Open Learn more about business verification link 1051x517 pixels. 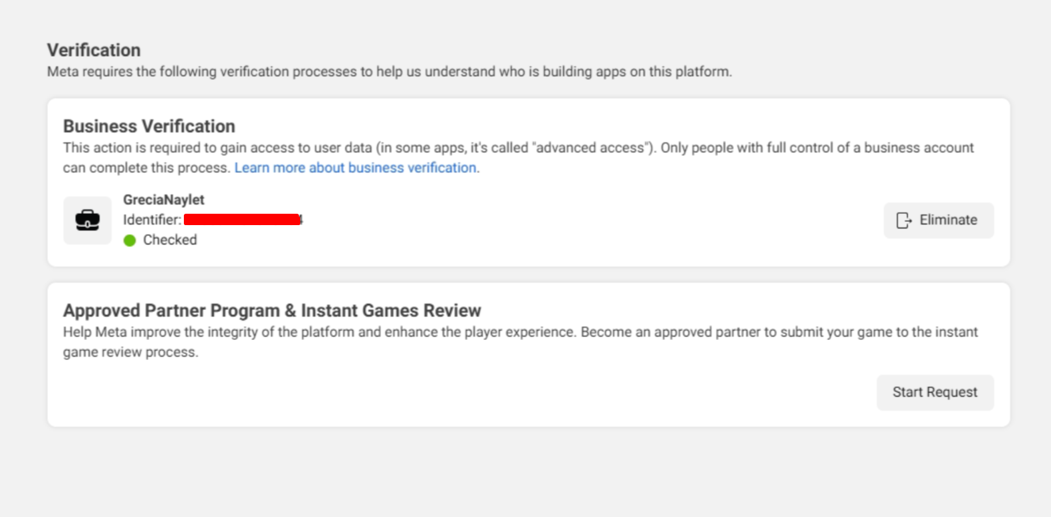pos(356,168)
